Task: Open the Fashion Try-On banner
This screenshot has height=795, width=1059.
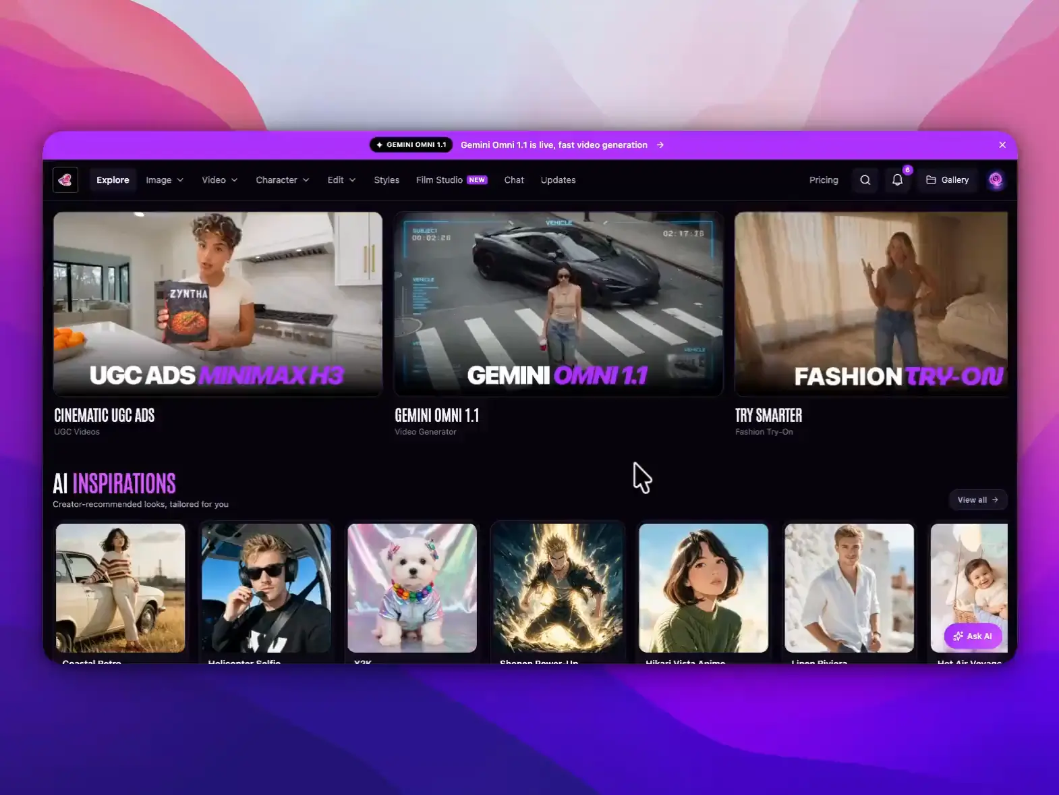Action: point(871,304)
